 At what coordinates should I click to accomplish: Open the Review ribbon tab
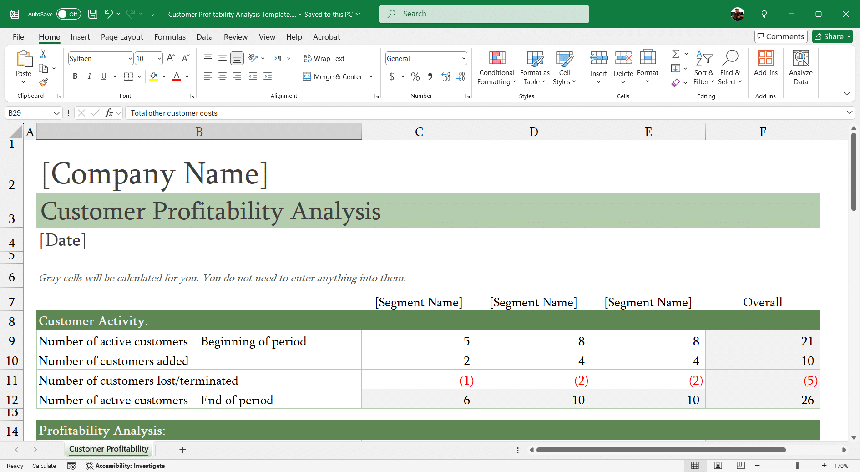pos(236,37)
